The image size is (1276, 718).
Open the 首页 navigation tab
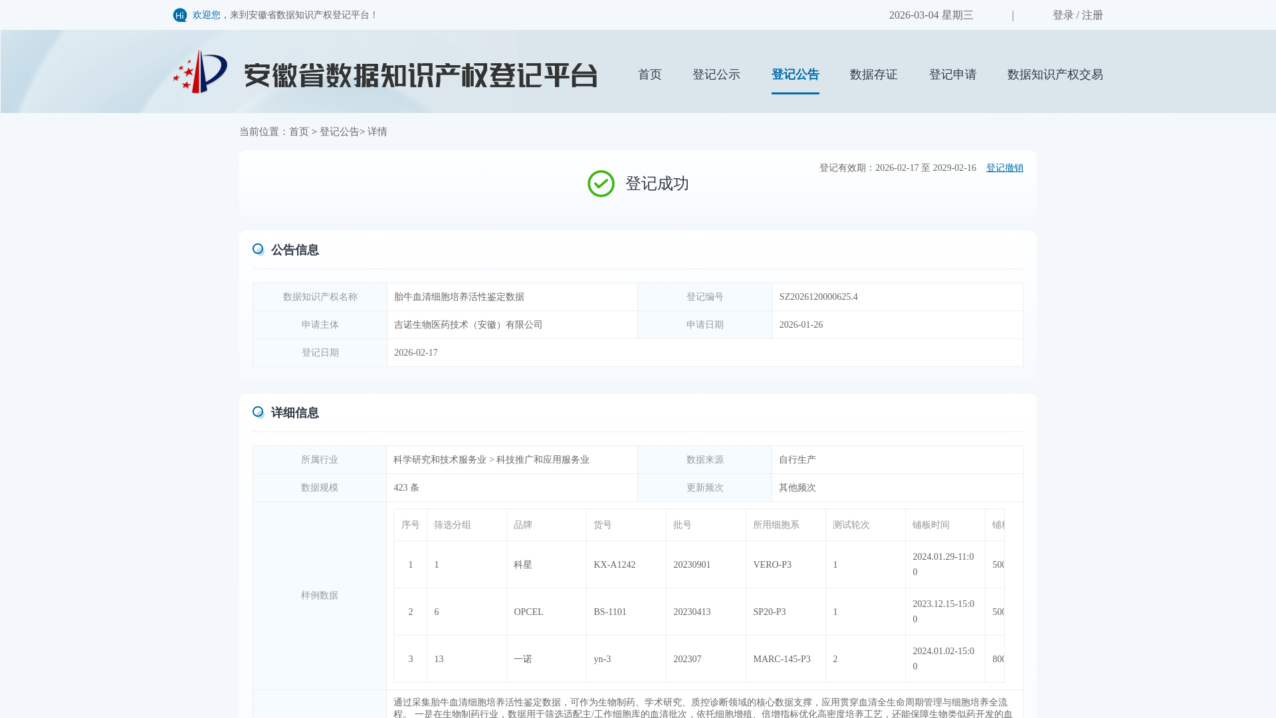[x=649, y=74]
